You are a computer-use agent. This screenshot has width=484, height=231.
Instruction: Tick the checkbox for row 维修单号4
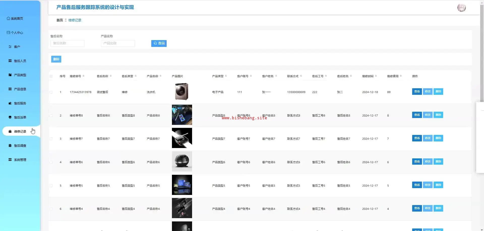[51, 209]
